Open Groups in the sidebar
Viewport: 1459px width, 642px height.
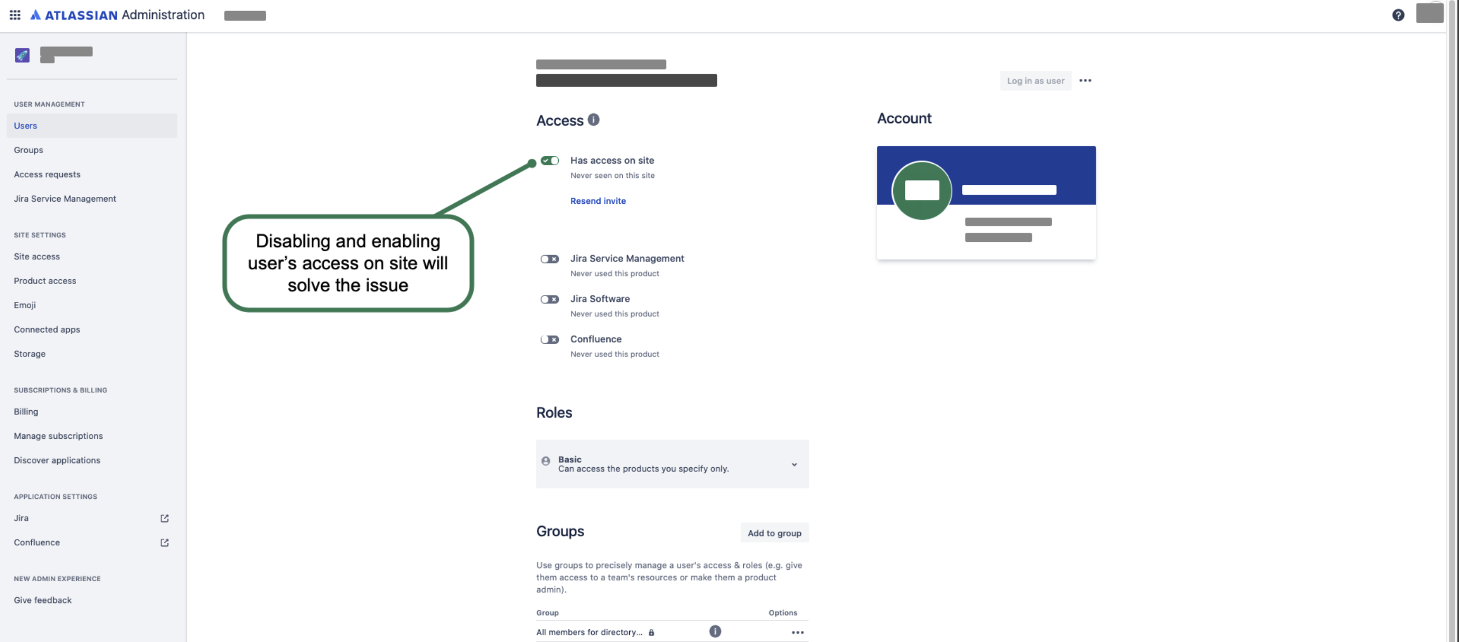[29, 150]
